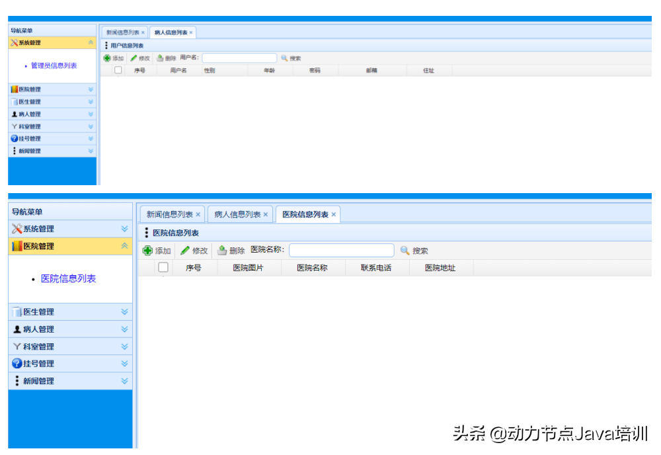
Task: Click inside the 医院名称 input field
Action: tap(340, 251)
